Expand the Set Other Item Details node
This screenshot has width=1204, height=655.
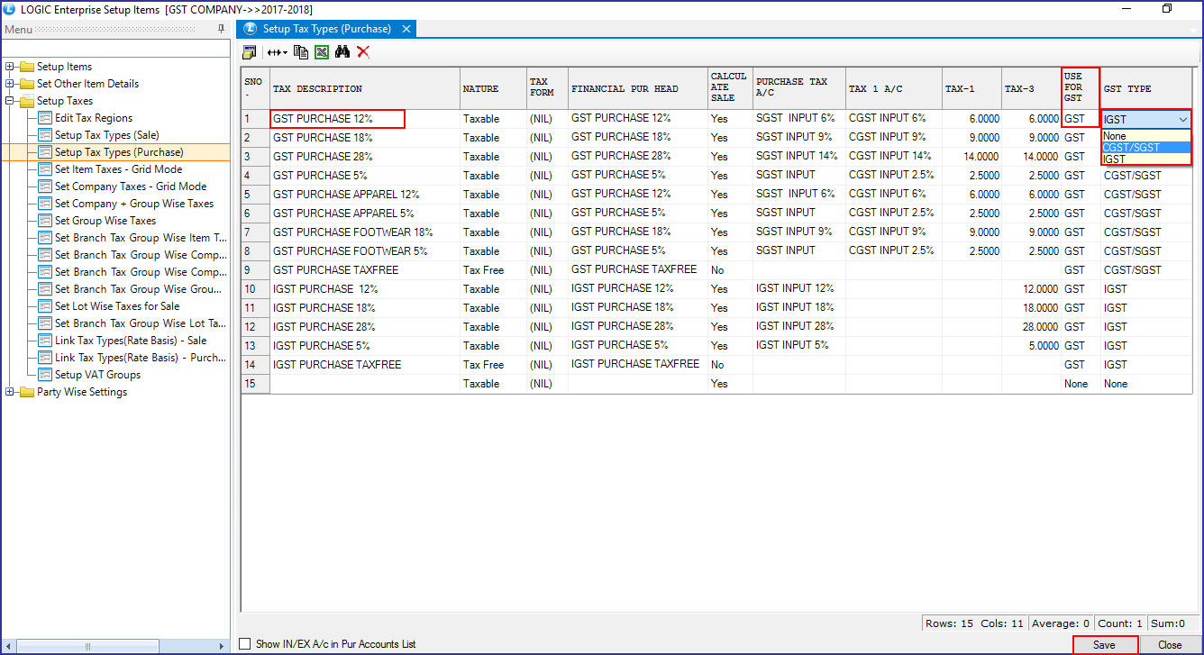point(10,84)
